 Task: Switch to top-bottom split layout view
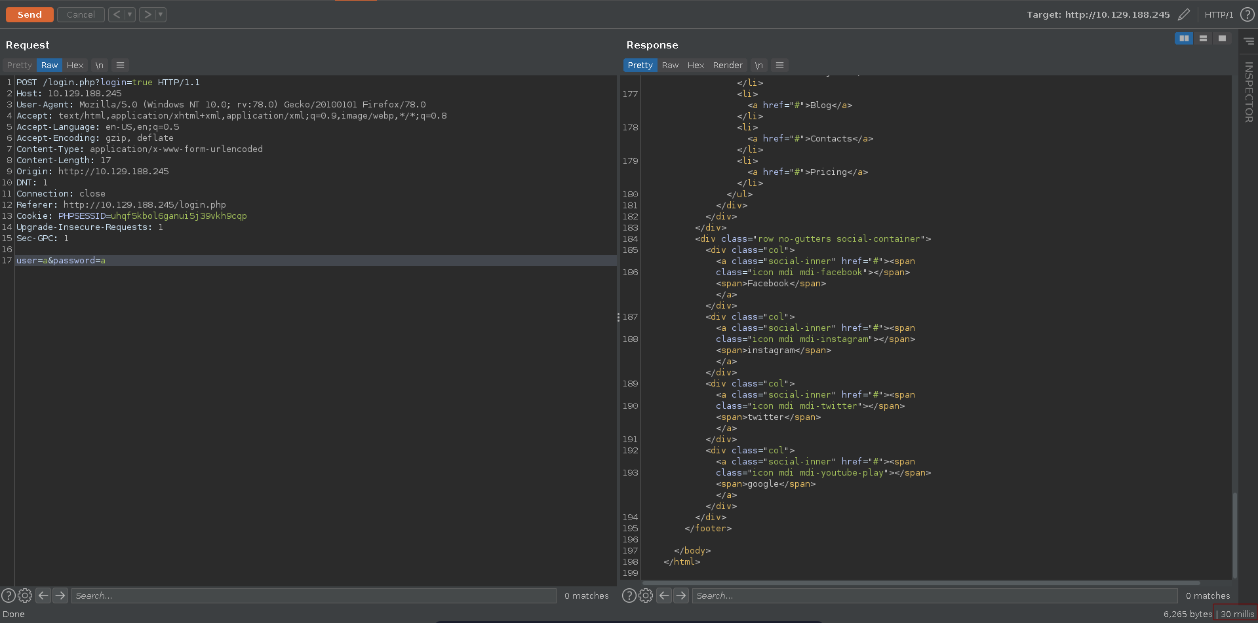[1203, 39]
